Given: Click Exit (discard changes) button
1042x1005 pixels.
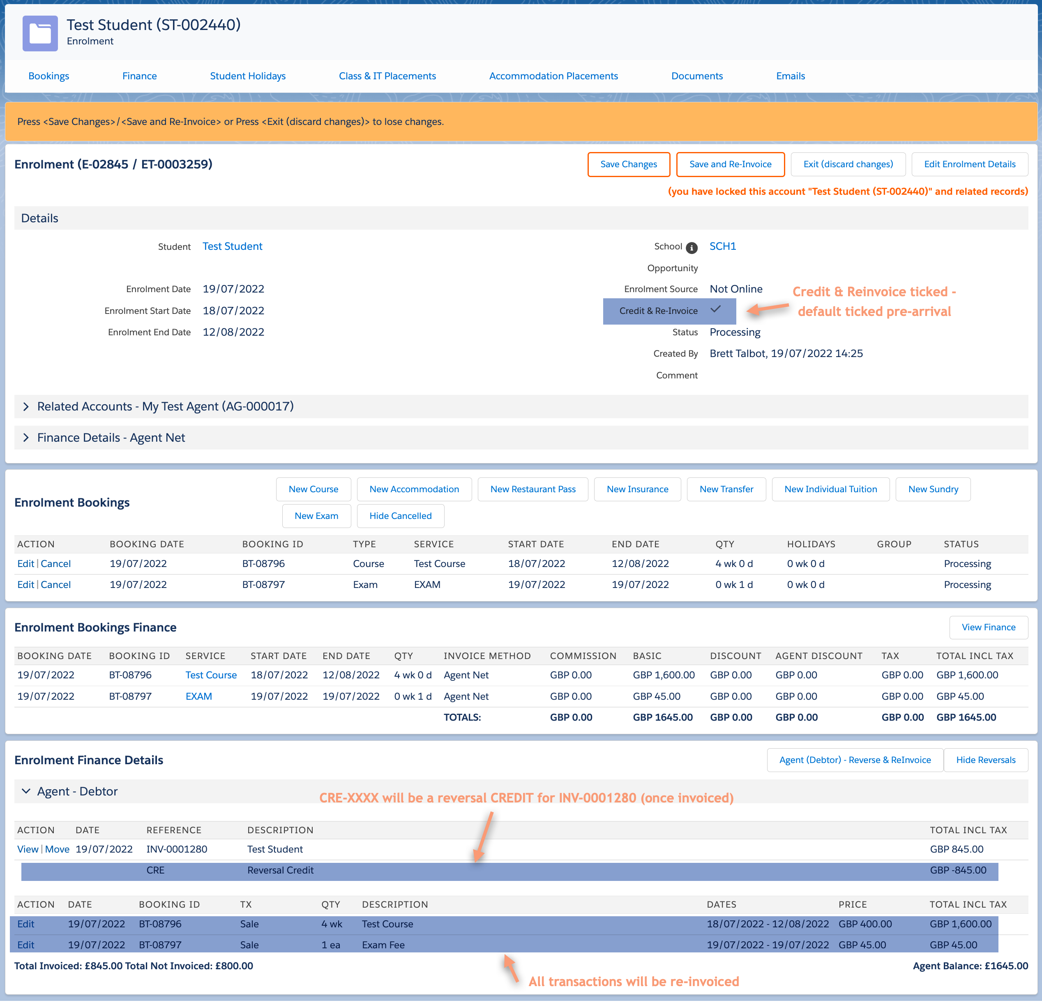Looking at the screenshot, I should [847, 164].
